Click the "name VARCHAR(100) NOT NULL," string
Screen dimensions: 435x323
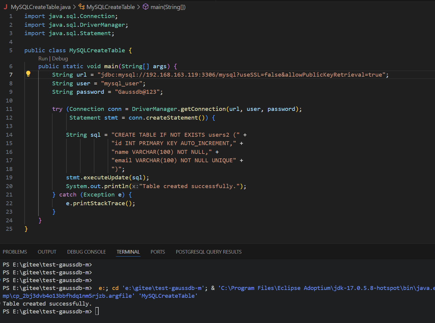162,152
